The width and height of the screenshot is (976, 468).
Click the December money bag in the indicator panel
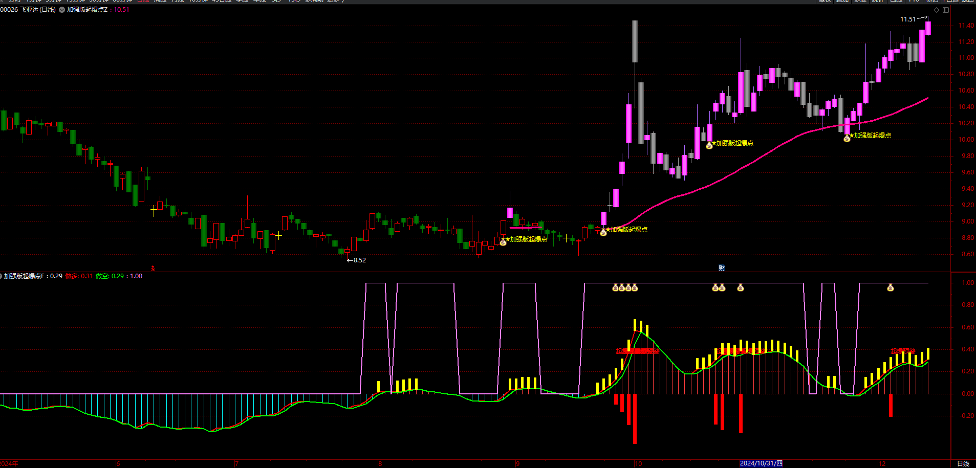pos(891,288)
